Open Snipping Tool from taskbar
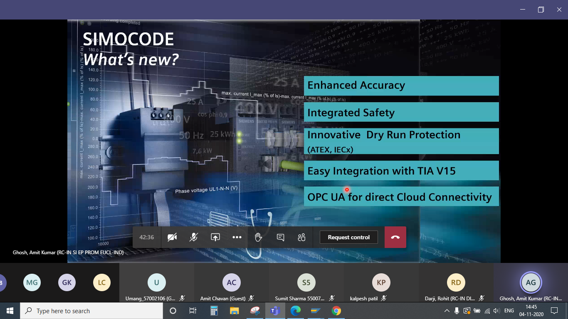The image size is (568, 319). (x=255, y=311)
